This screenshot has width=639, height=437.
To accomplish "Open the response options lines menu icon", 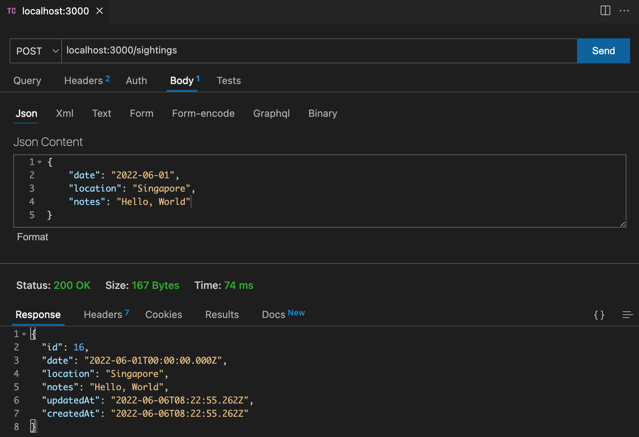I will 627,315.
